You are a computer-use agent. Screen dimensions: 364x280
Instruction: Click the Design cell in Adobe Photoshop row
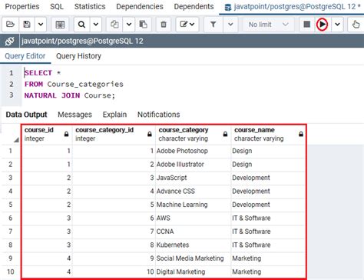point(268,151)
